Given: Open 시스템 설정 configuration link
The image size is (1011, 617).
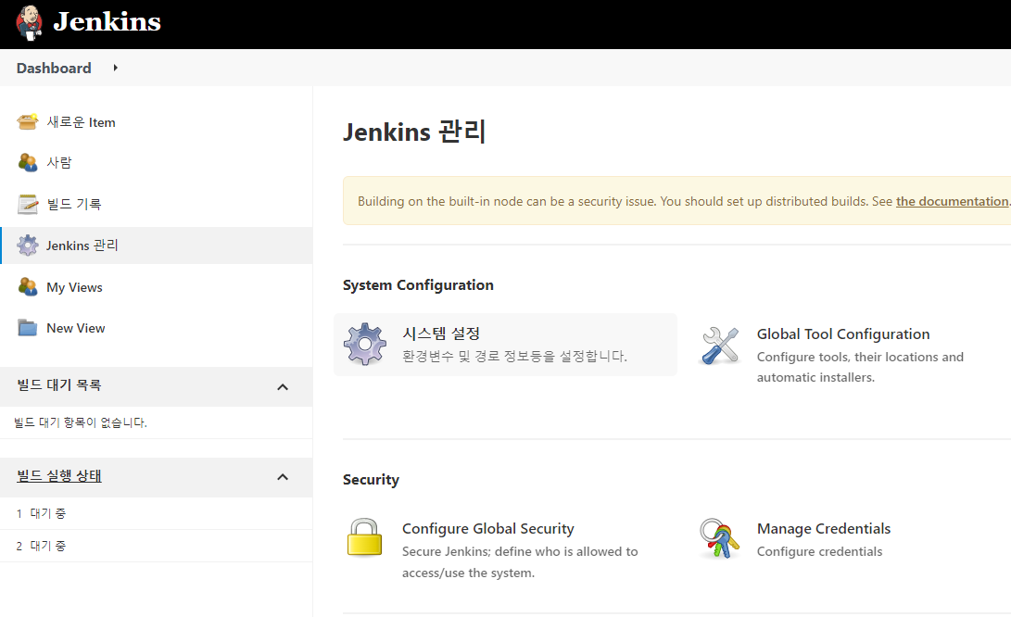Looking at the screenshot, I should pos(441,334).
